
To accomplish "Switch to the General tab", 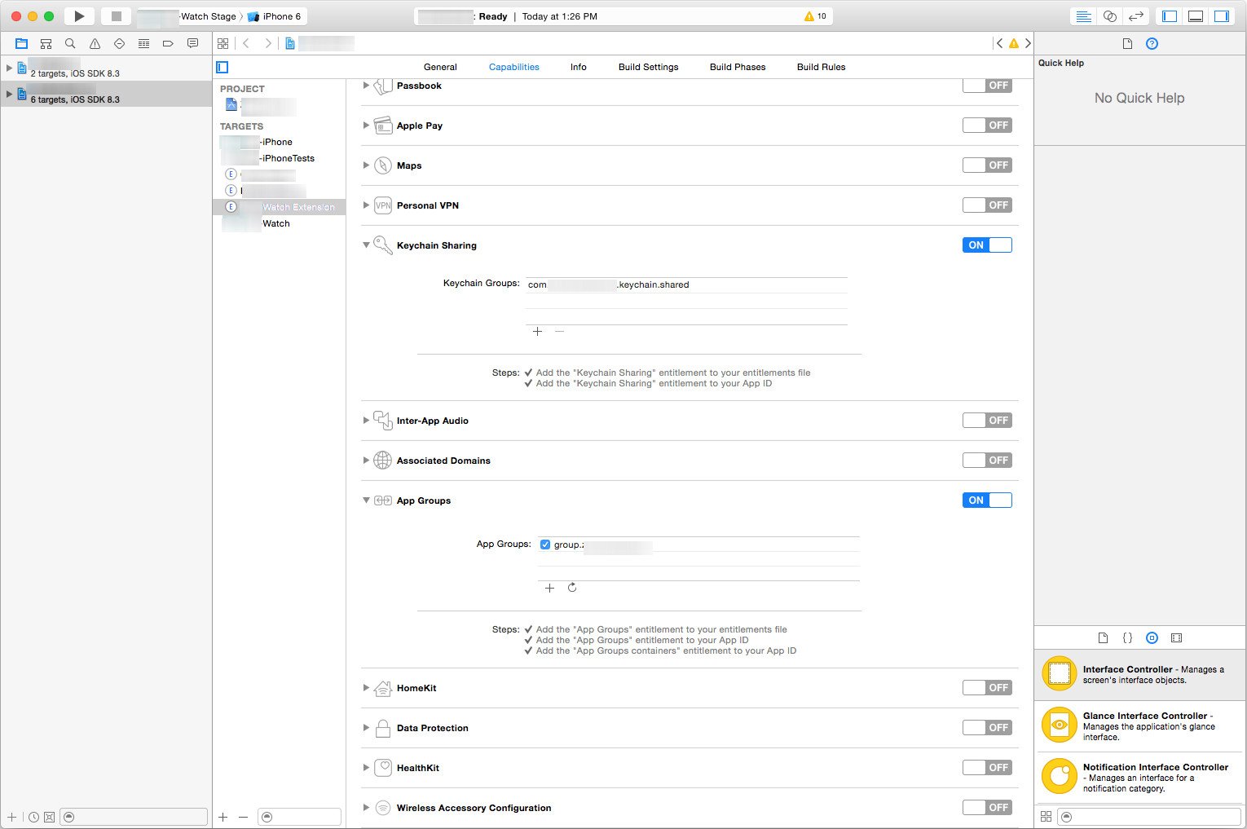I will pos(440,67).
